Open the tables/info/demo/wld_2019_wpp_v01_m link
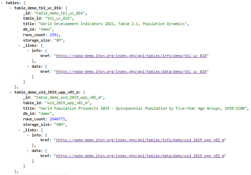The width and height of the screenshot is (251, 175). click(140, 140)
